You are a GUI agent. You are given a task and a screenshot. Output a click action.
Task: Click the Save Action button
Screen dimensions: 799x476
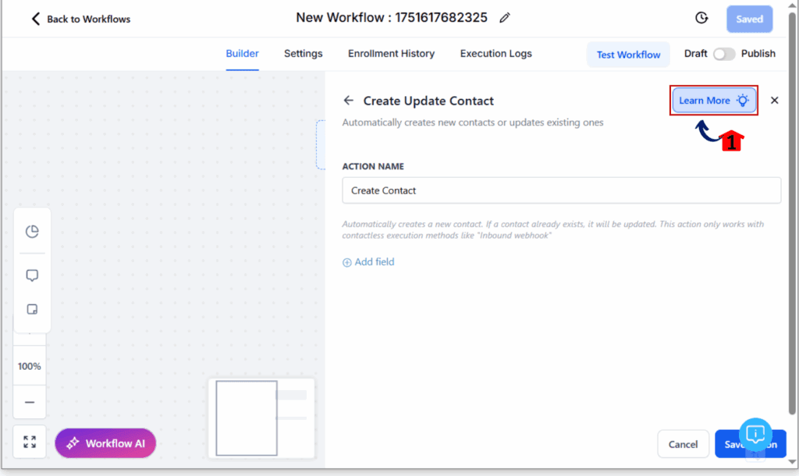click(750, 444)
